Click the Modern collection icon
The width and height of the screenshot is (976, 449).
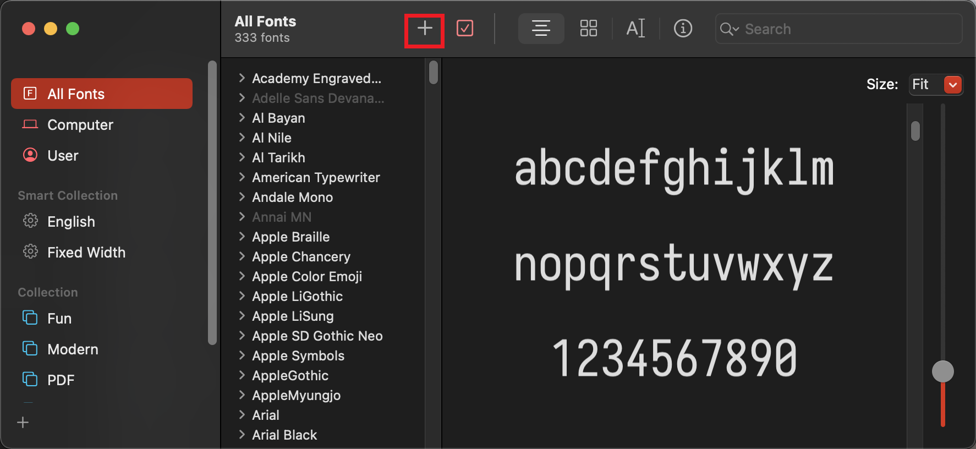click(x=30, y=348)
